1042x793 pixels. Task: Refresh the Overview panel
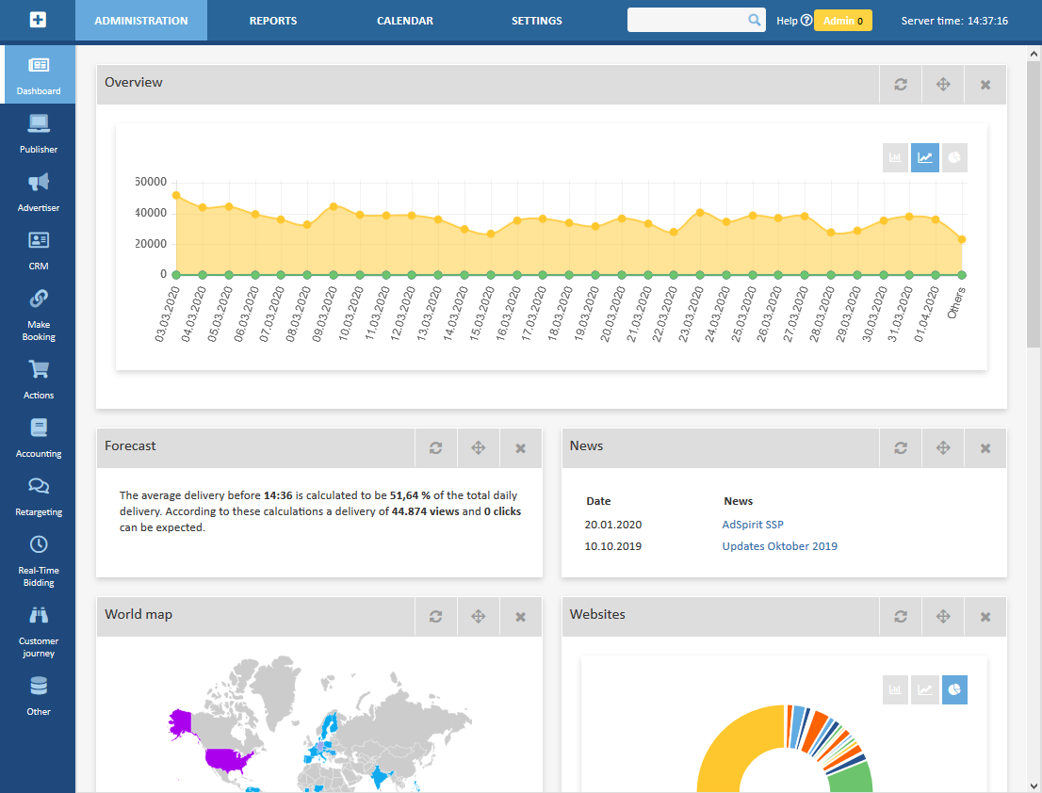(901, 85)
